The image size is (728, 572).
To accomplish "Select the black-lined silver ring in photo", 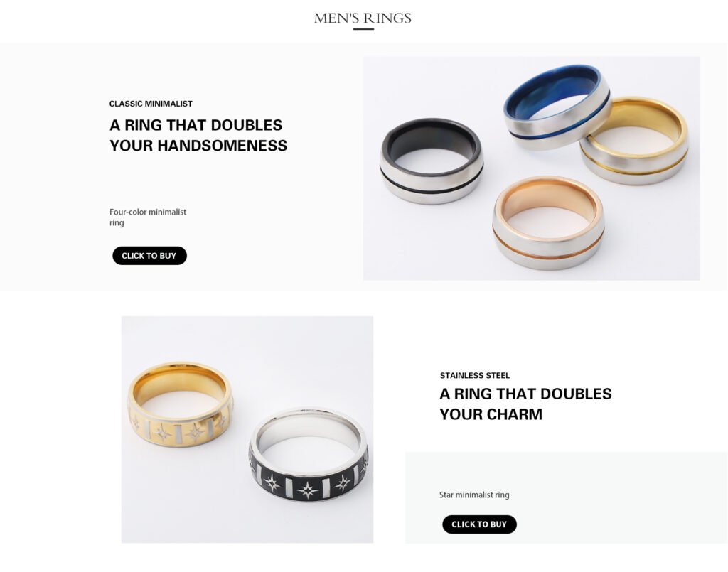I will pyautogui.click(x=432, y=161).
